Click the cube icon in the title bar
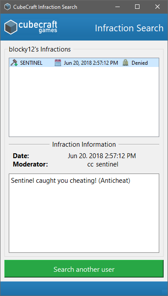 coord(7,7)
